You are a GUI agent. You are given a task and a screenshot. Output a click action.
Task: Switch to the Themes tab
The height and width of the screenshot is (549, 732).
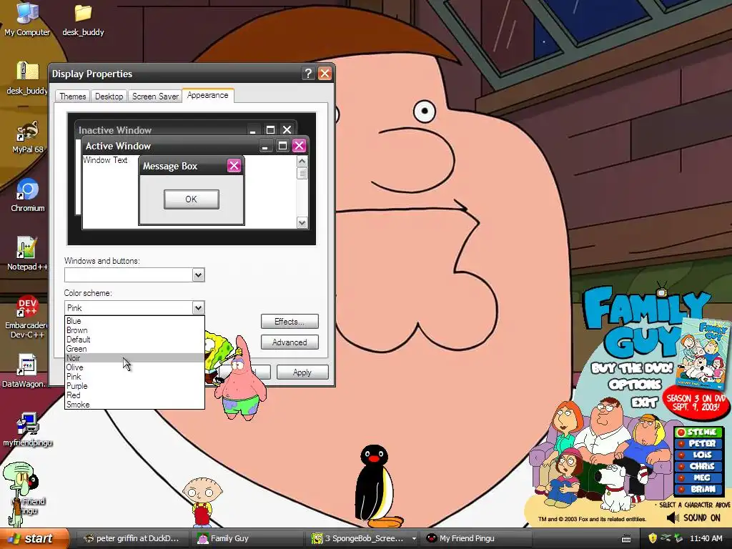(72, 97)
